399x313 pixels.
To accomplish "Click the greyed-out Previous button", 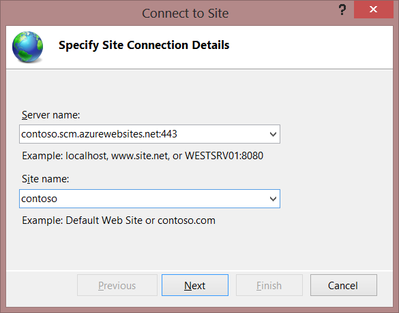I will tap(117, 285).
